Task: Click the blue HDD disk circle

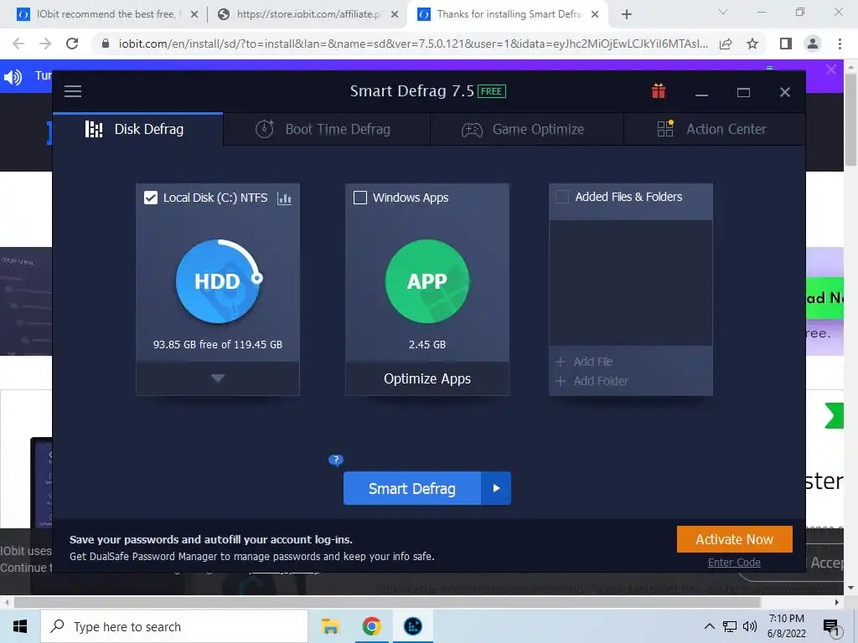Action: click(219, 281)
